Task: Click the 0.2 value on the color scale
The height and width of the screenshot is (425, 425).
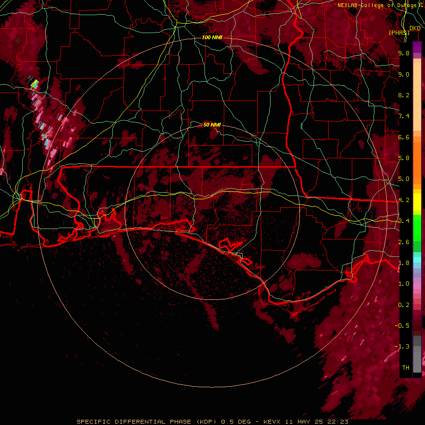Action: [404, 305]
